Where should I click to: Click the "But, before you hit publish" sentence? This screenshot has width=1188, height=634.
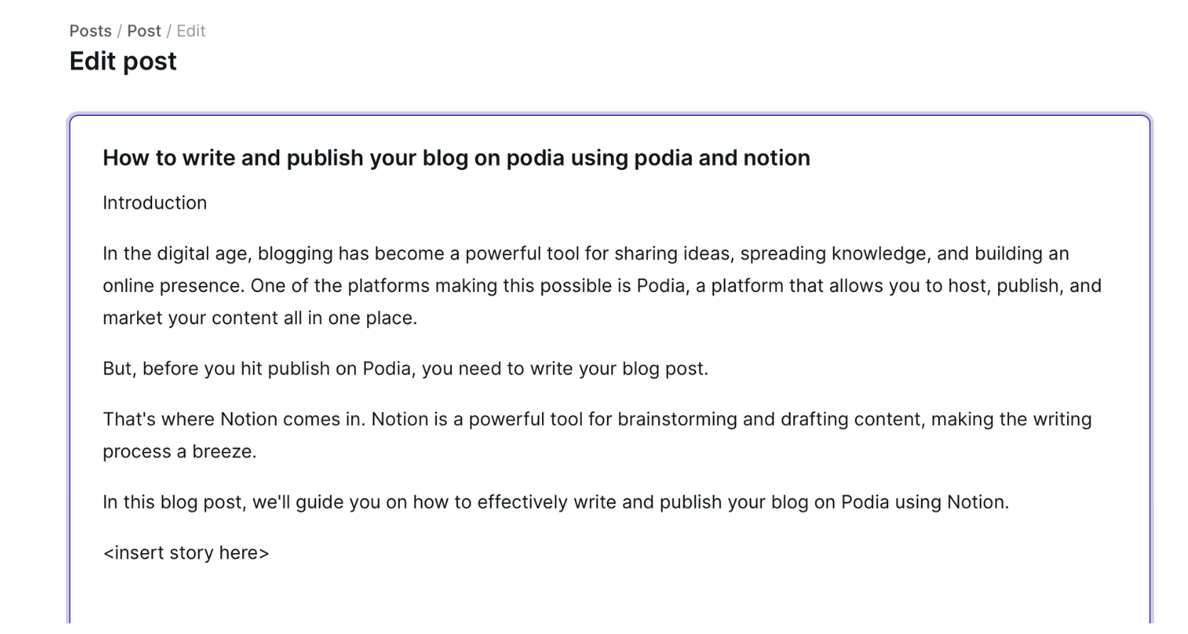point(405,369)
